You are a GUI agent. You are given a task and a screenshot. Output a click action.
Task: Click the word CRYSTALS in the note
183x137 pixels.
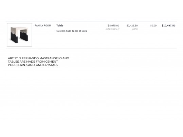pos(50,65)
